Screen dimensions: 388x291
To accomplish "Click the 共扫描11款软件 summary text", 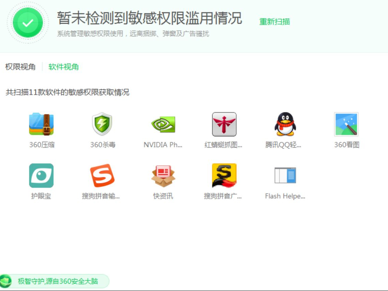I will click(67, 92).
